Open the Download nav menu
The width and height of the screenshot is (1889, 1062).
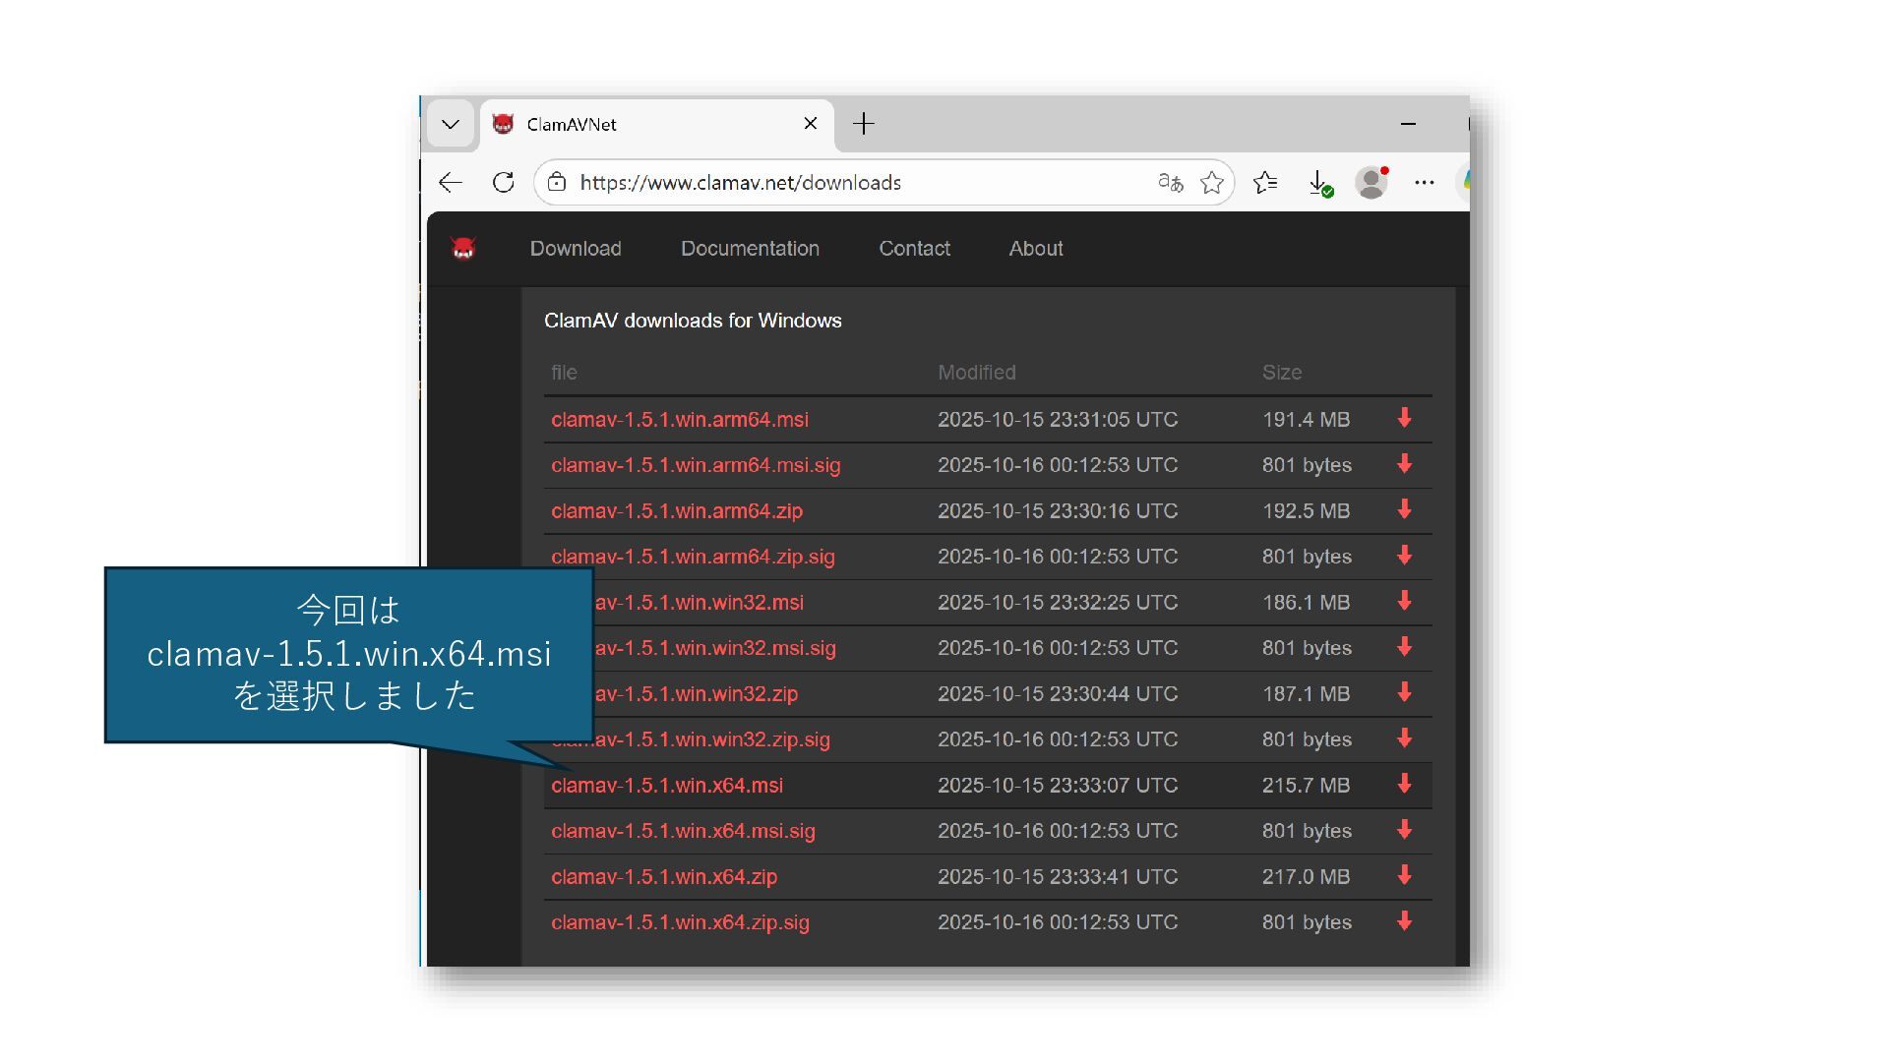pyautogui.click(x=576, y=249)
